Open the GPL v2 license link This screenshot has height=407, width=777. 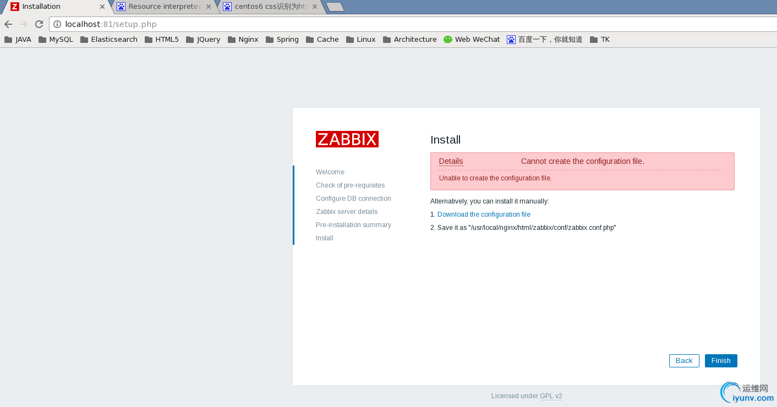pyautogui.click(x=551, y=396)
